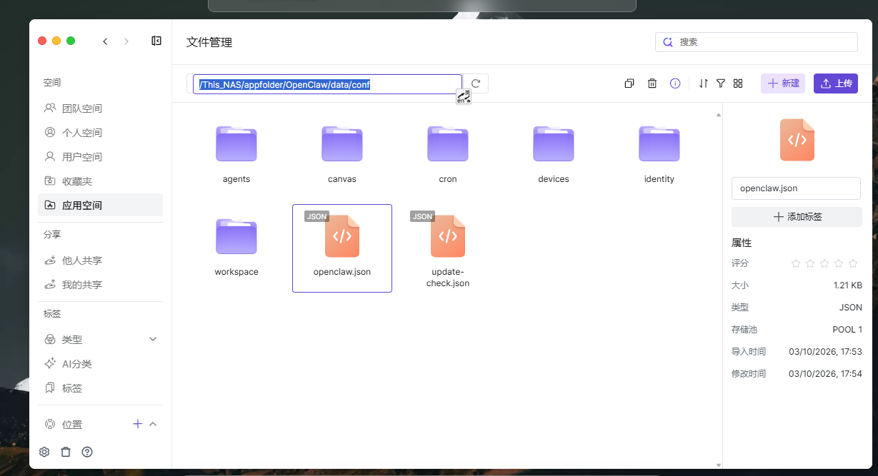Click the refresh icon beside the path bar

[476, 83]
